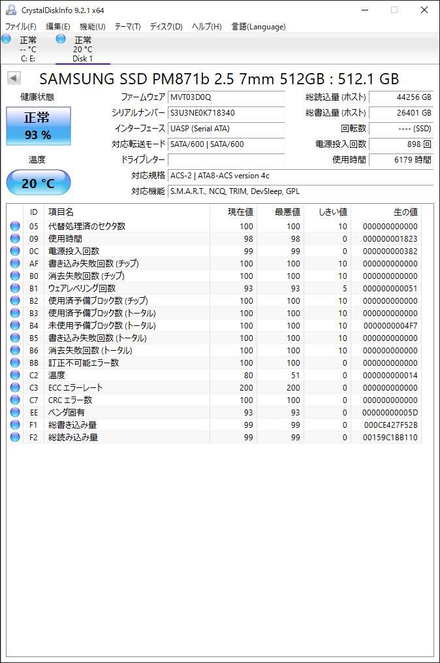This screenshot has height=663, width=440.
Task: Click the interface field UASP (Serial ATA)
Action: [x=226, y=129]
